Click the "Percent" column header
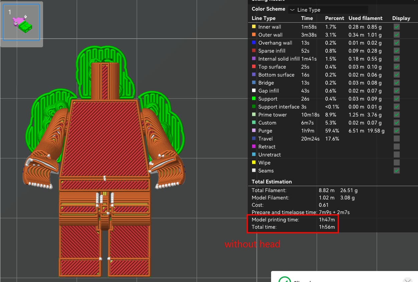The width and height of the screenshot is (418, 282). [335, 18]
